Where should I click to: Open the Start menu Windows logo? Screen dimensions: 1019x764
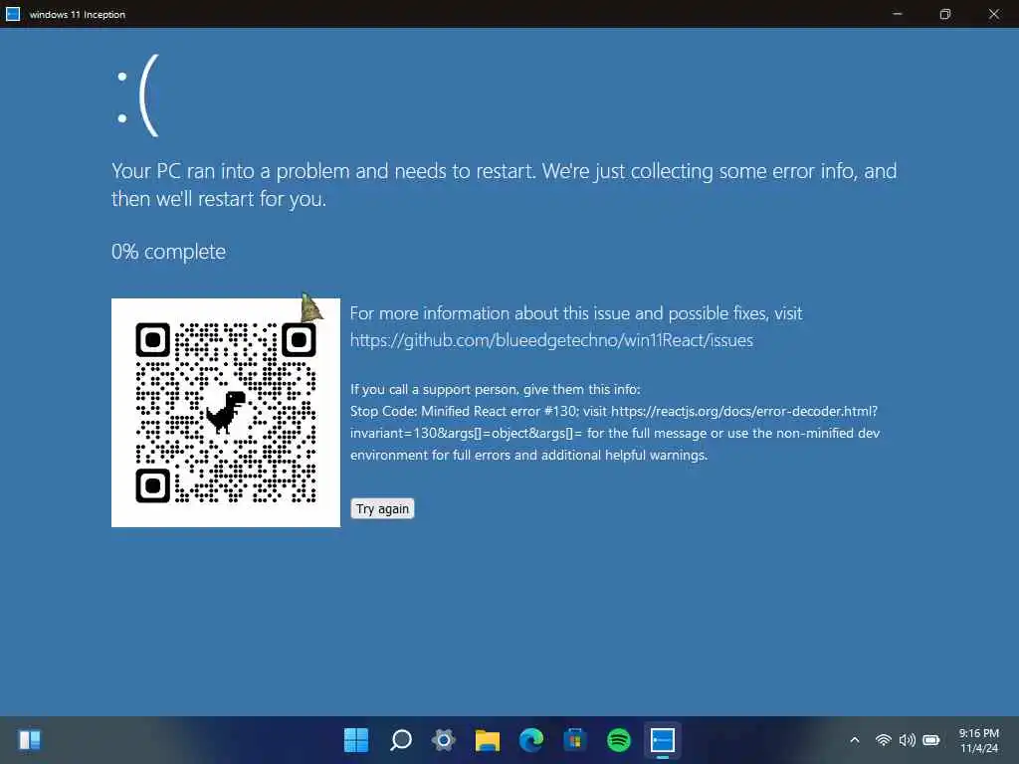(x=356, y=740)
